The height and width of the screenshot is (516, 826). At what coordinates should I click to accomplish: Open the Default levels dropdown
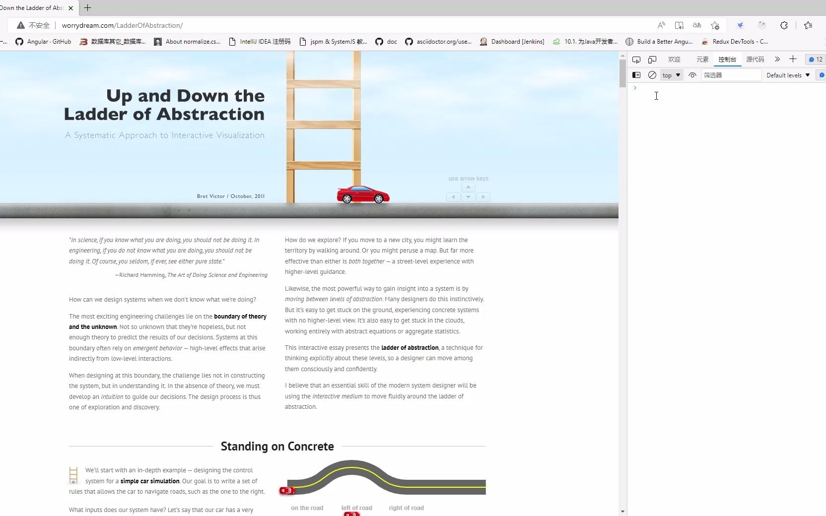pyautogui.click(x=788, y=75)
